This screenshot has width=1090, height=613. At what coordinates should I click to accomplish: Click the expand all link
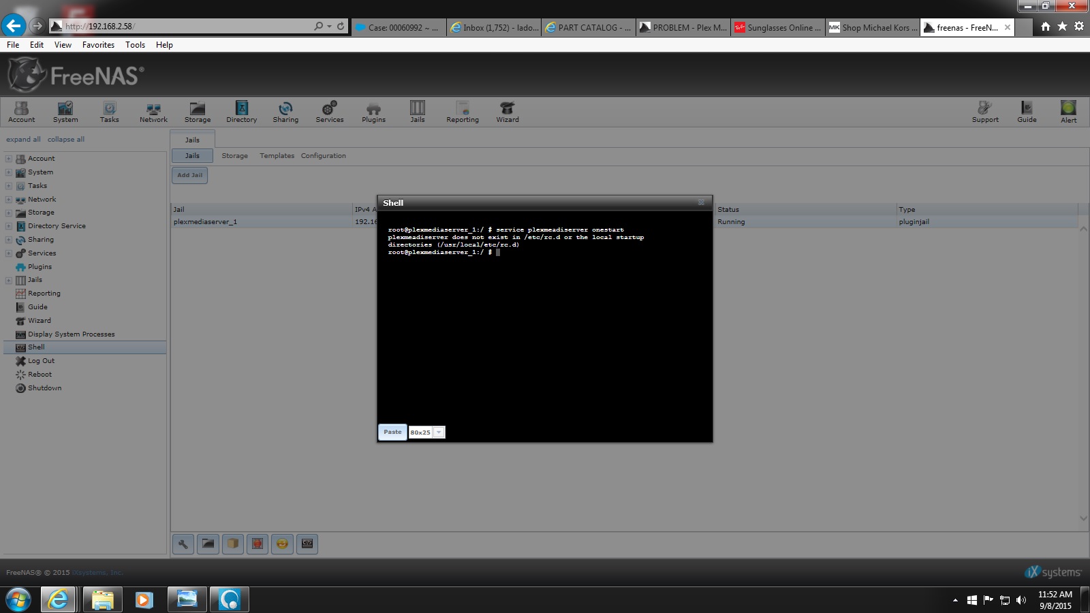coord(23,139)
